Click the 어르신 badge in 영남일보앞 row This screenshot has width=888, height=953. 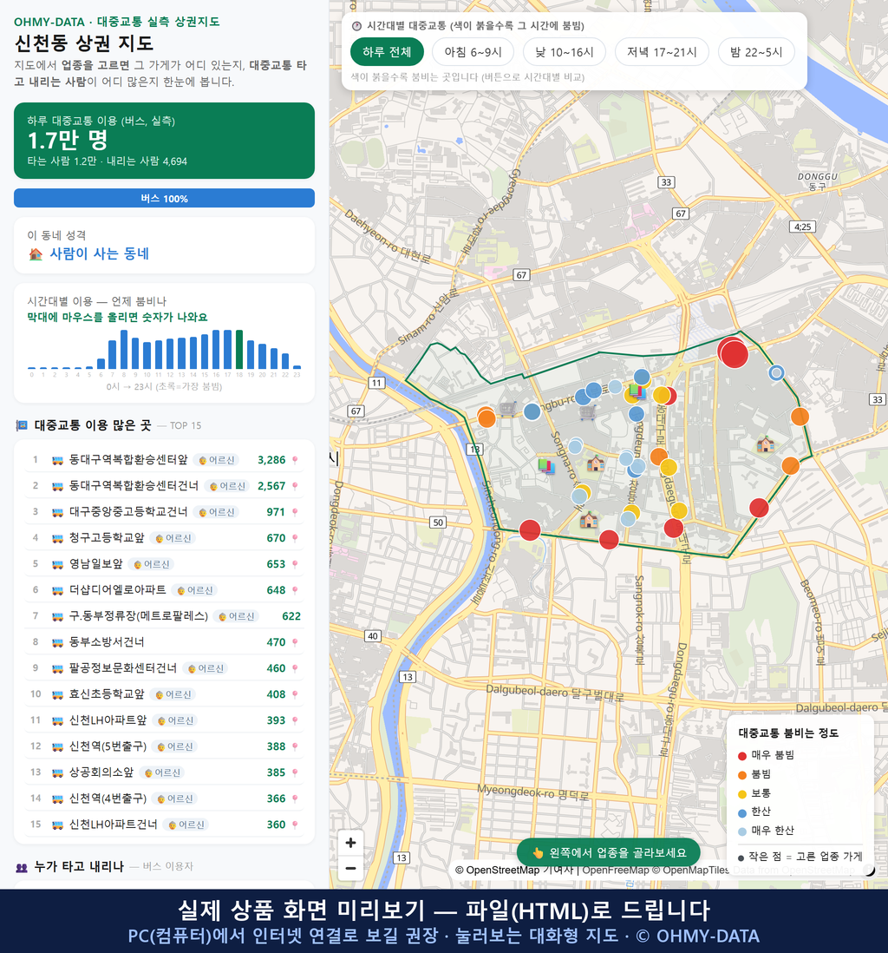pos(151,565)
